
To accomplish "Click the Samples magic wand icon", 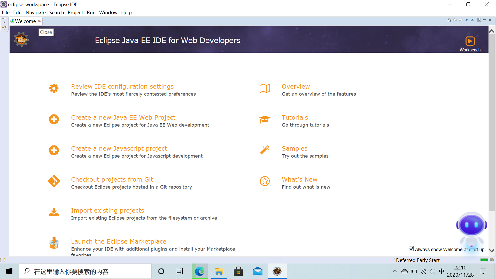I will (265, 150).
